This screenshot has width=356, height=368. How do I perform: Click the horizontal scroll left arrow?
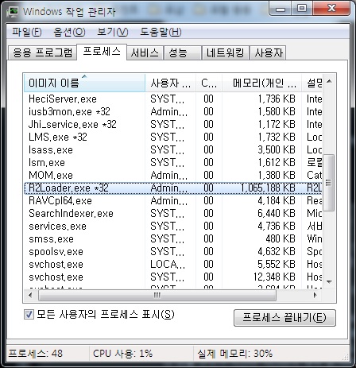point(30,295)
